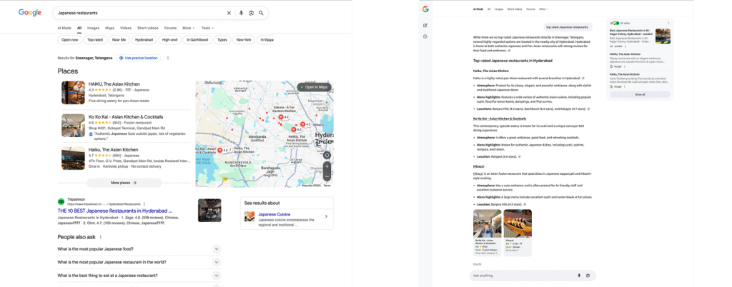Apply the Open now filter chip
The height and width of the screenshot is (287, 732).
[69, 40]
